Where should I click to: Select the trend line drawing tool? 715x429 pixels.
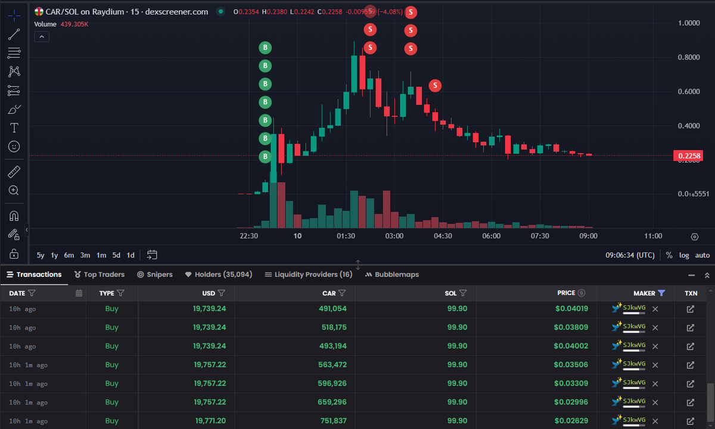[x=13, y=34]
